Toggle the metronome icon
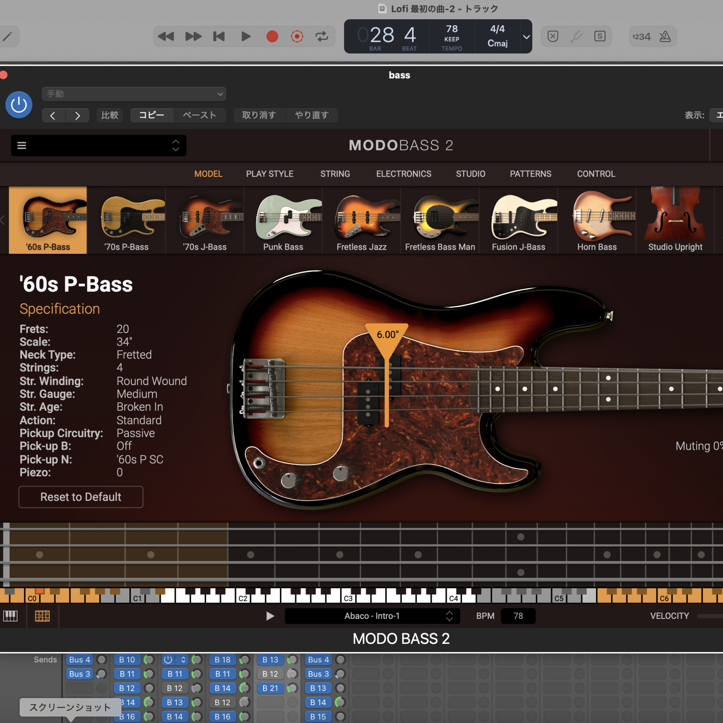Screen dimensions: 723x723 [665, 36]
